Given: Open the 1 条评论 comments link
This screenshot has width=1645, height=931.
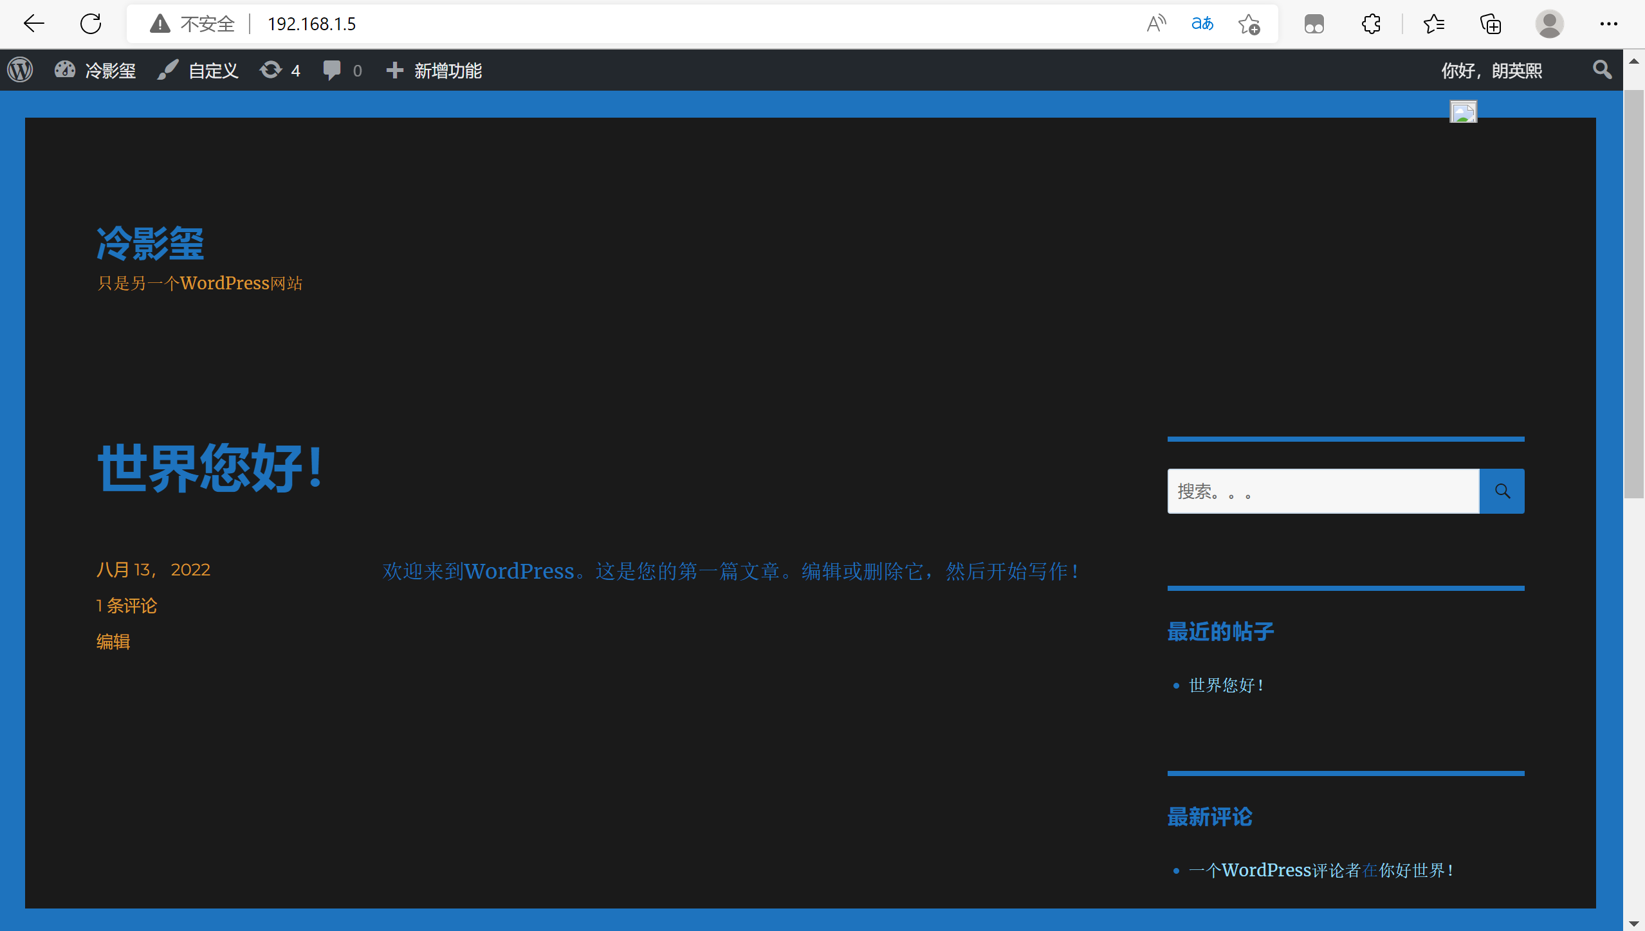Looking at the screenshot, I should (x=127, y=605).
